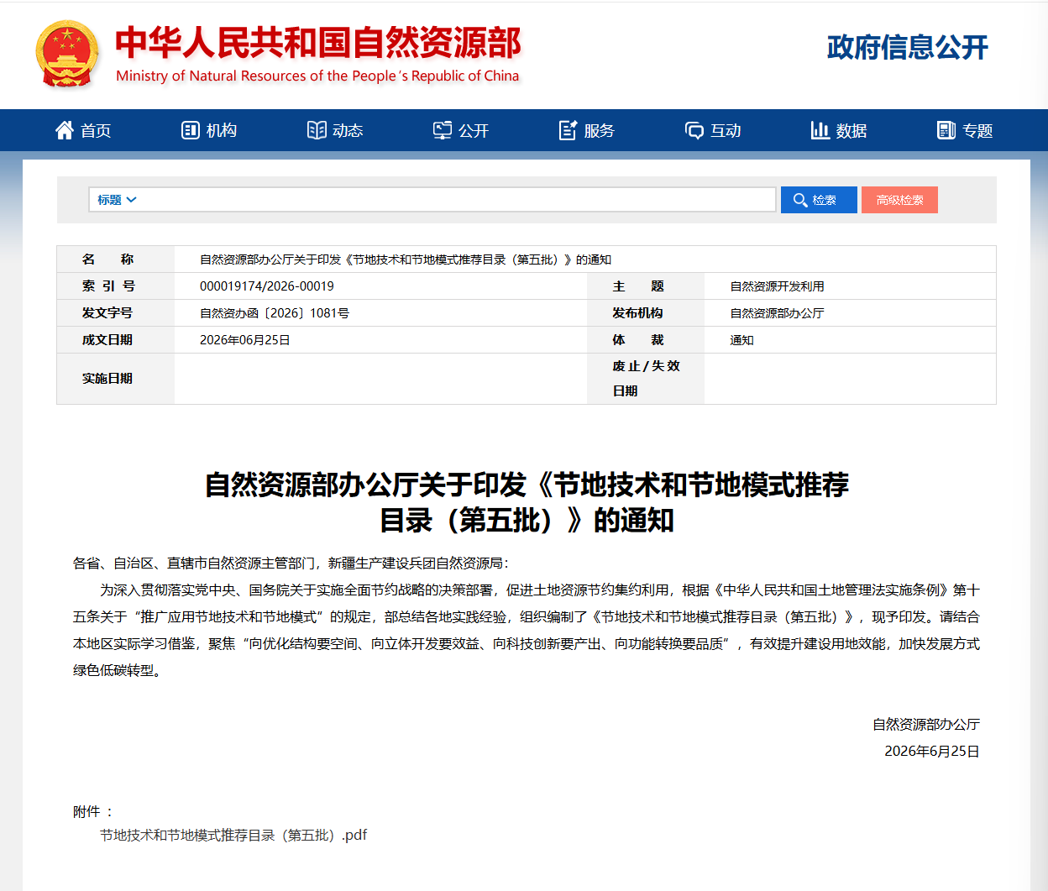The image size is (1048, 891).
Task: Expand the 标题 search-field dropdown
Action: pyautogui.click(x=117, y=200)
